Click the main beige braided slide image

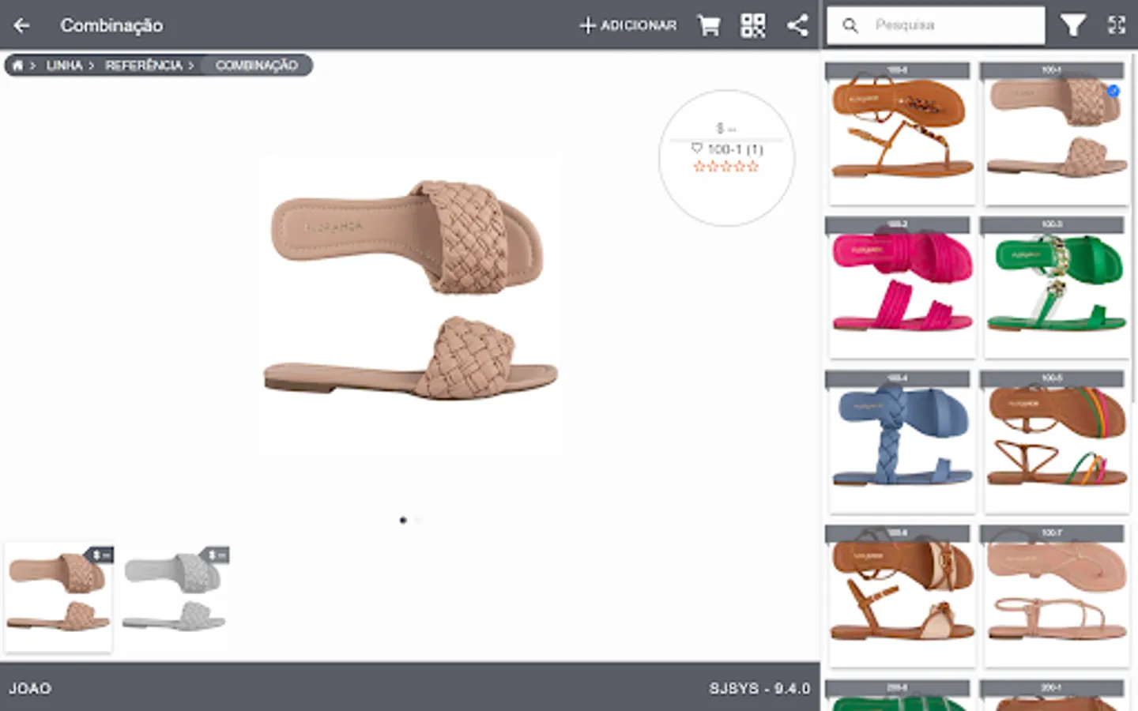411,304
